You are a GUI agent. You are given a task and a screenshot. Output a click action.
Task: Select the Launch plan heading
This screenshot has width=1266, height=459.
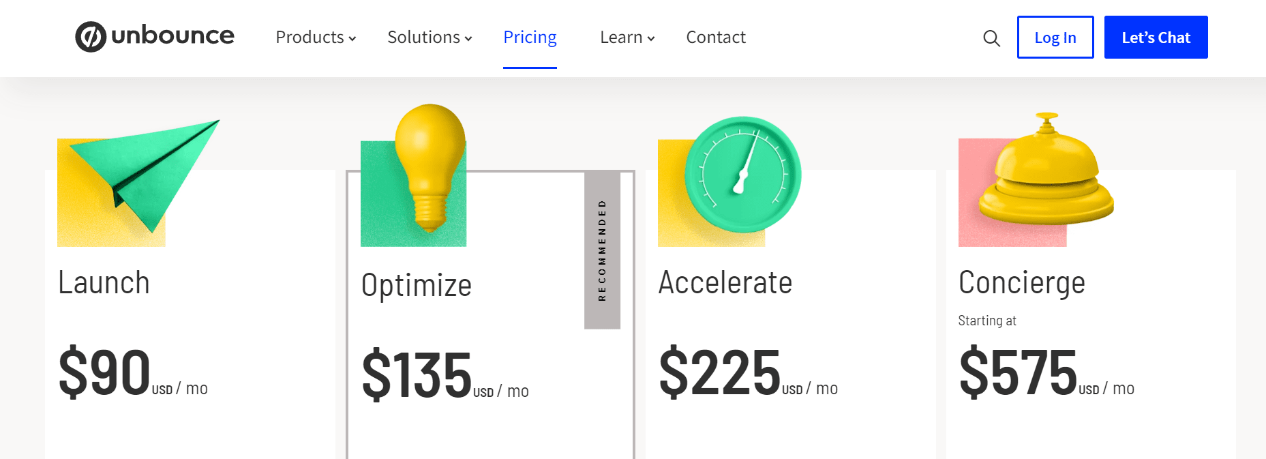[104, 282]
